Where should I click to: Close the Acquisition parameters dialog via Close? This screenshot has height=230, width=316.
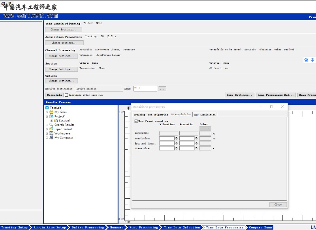[x=278, y=205]
